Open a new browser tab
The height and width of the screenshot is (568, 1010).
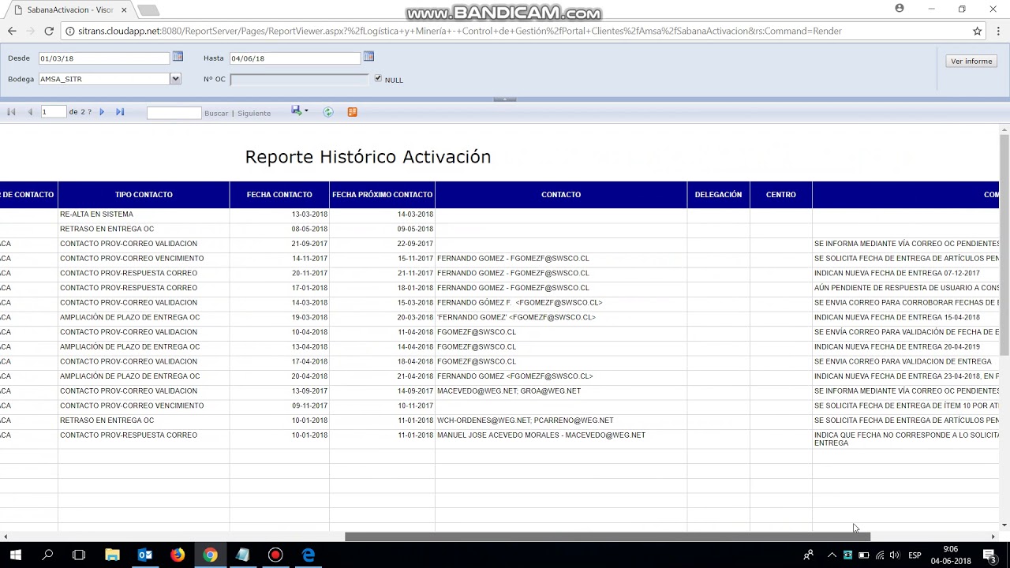[148, 10]
